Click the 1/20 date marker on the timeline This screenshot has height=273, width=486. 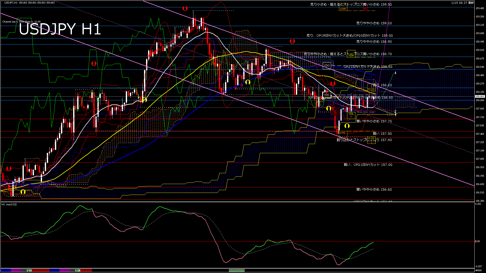point(78,270)
